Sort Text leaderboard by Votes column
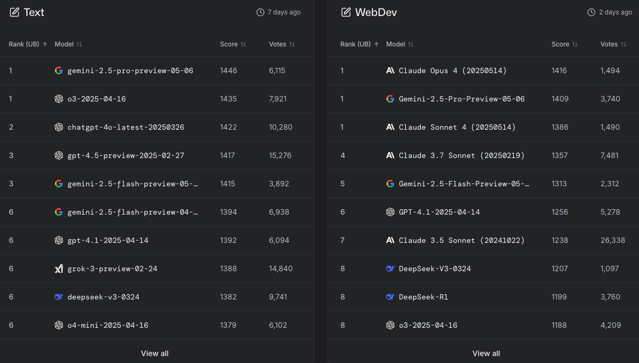The width and height of the screenshot is (639, 363). coord(282,44)
